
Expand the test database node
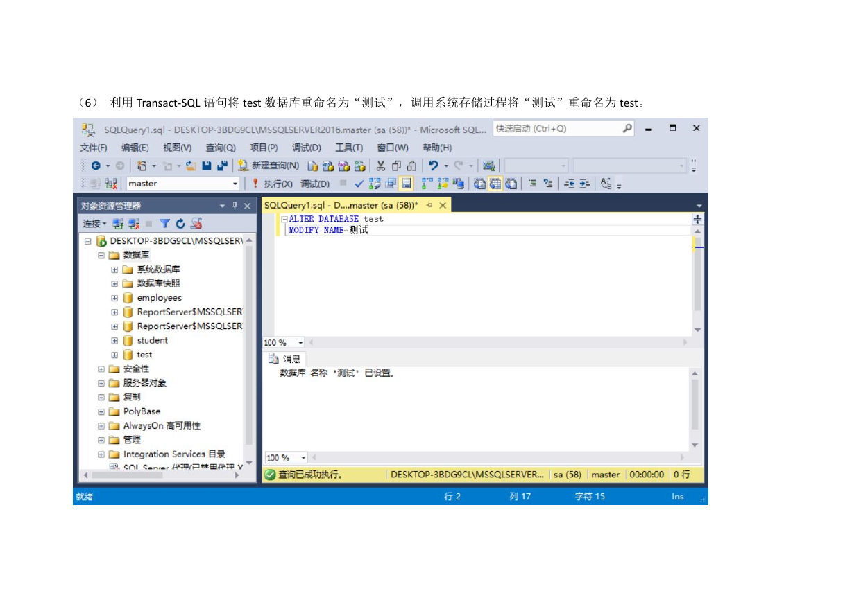[x=114, y=355]
